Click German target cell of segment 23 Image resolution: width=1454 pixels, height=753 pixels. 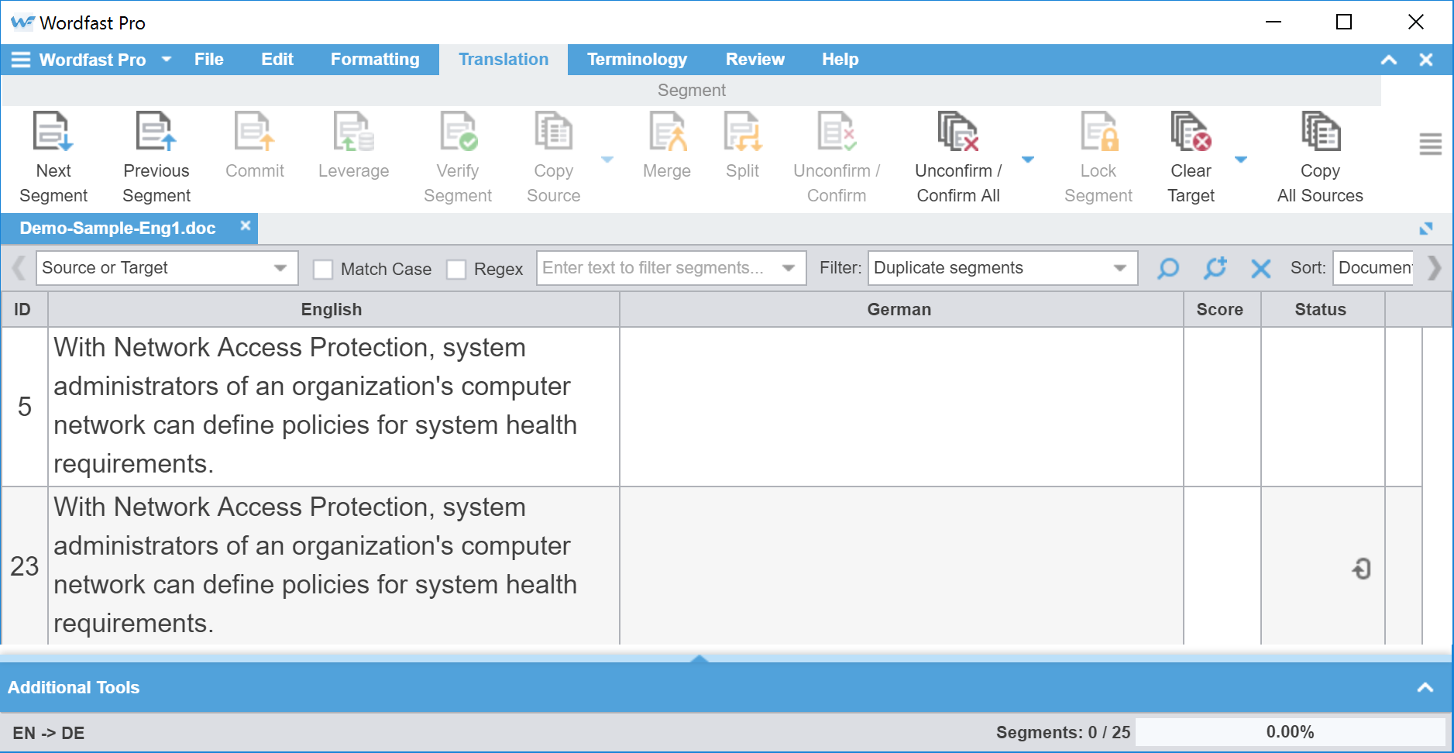click(902, 566)
